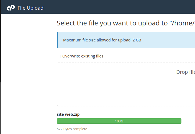Click the "2 GB" size limit text

(137, 40)
